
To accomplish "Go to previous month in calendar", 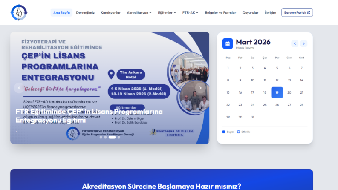I will (x=295, y=43).
